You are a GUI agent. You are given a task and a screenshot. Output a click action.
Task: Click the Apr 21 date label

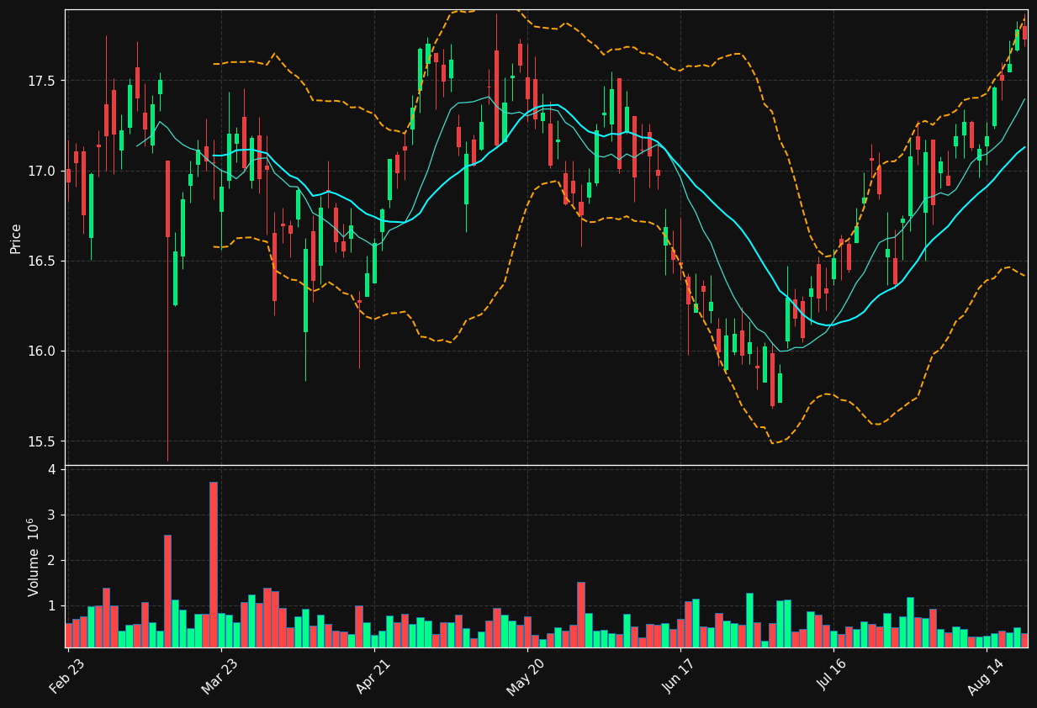coord(373,676)
